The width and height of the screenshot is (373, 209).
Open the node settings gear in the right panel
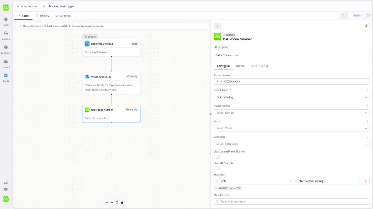(366, 26)
